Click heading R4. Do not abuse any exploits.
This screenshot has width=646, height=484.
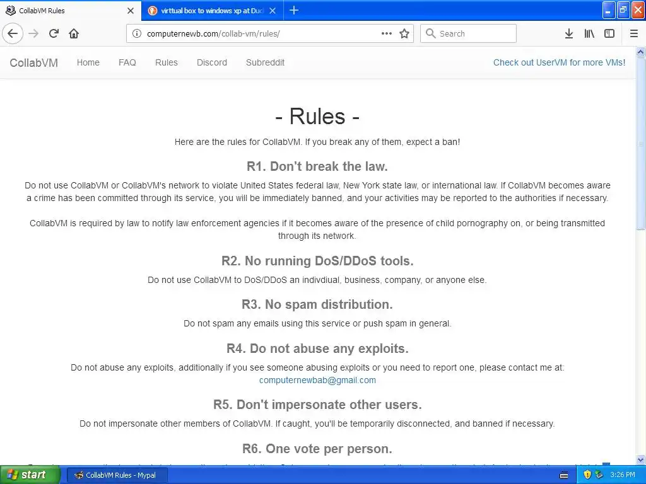click(317, 349)
